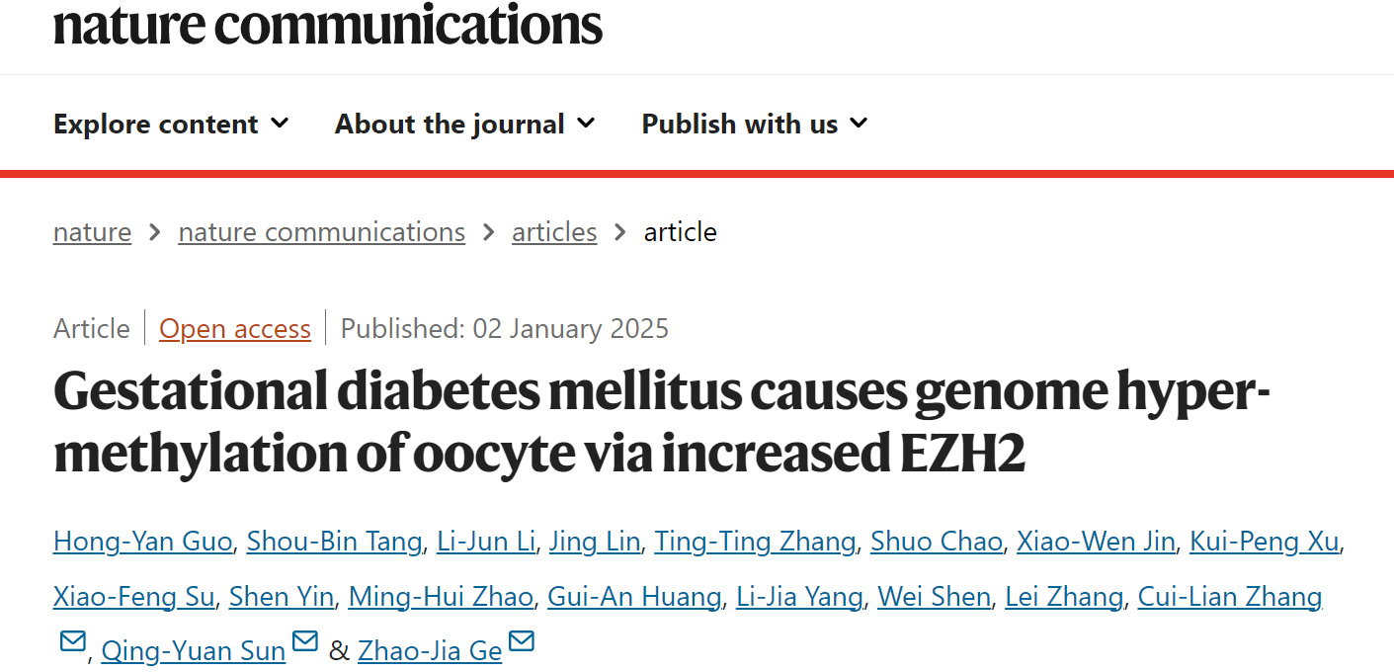1394x672 pixels.
Task: Expand the Publish with us menu
Action: tap(754, 125)
